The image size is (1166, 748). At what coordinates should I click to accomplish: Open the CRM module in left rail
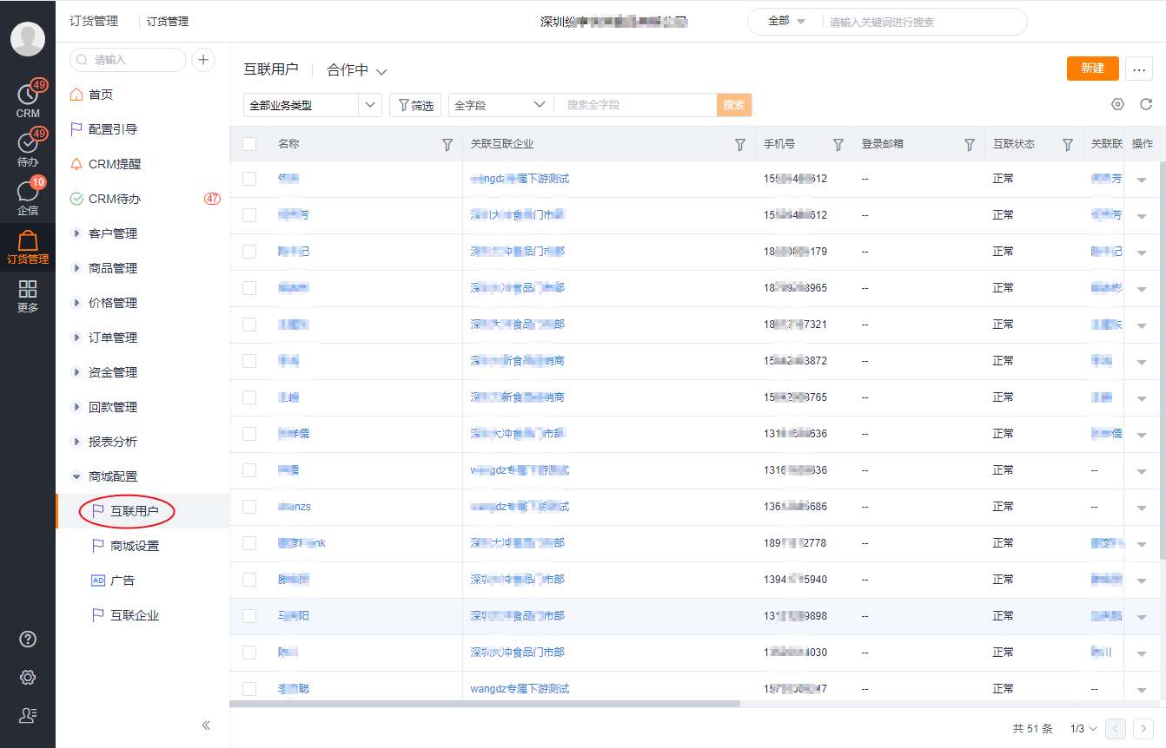pyautogui.click(x=28, y=100)
